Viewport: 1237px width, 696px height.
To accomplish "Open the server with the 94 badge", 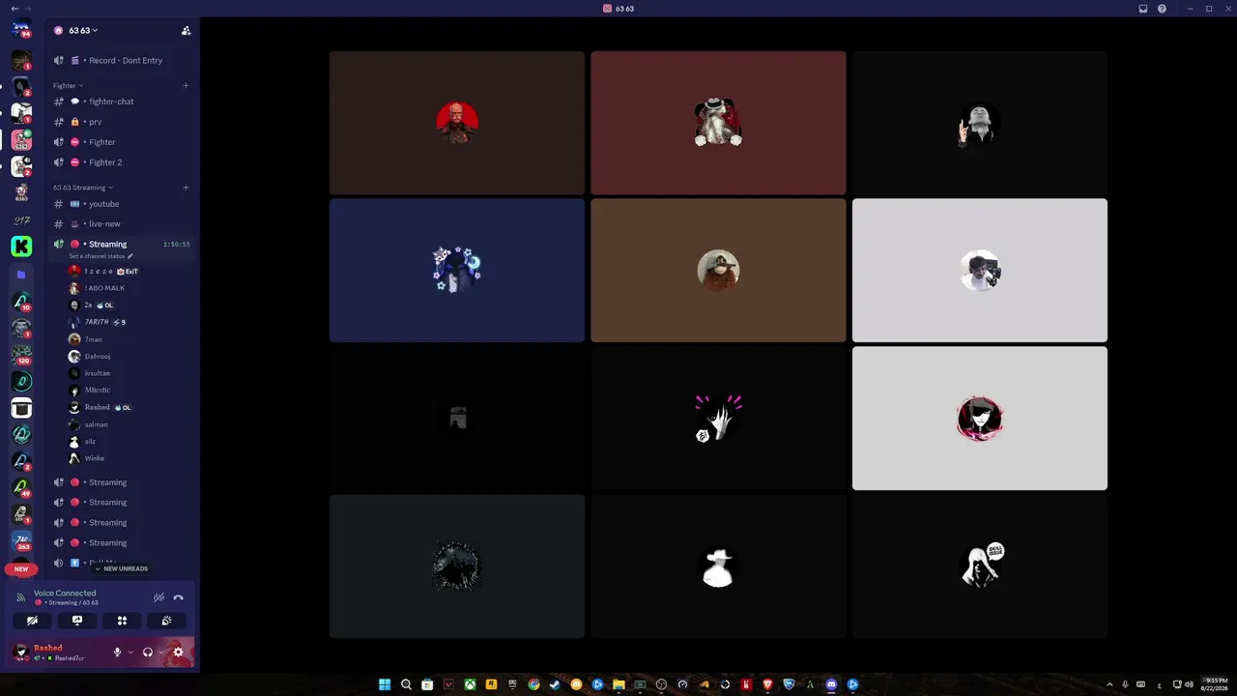I will tap(21, 30).
